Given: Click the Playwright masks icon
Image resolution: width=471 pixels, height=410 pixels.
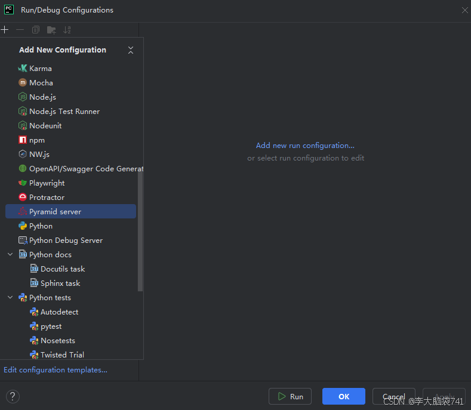Looking at the screenshot, I should pyautogui.click(x=23, y=183).
